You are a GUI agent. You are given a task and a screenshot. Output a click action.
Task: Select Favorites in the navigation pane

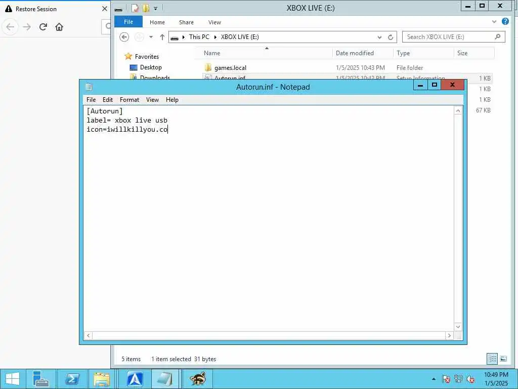[147, 57]
